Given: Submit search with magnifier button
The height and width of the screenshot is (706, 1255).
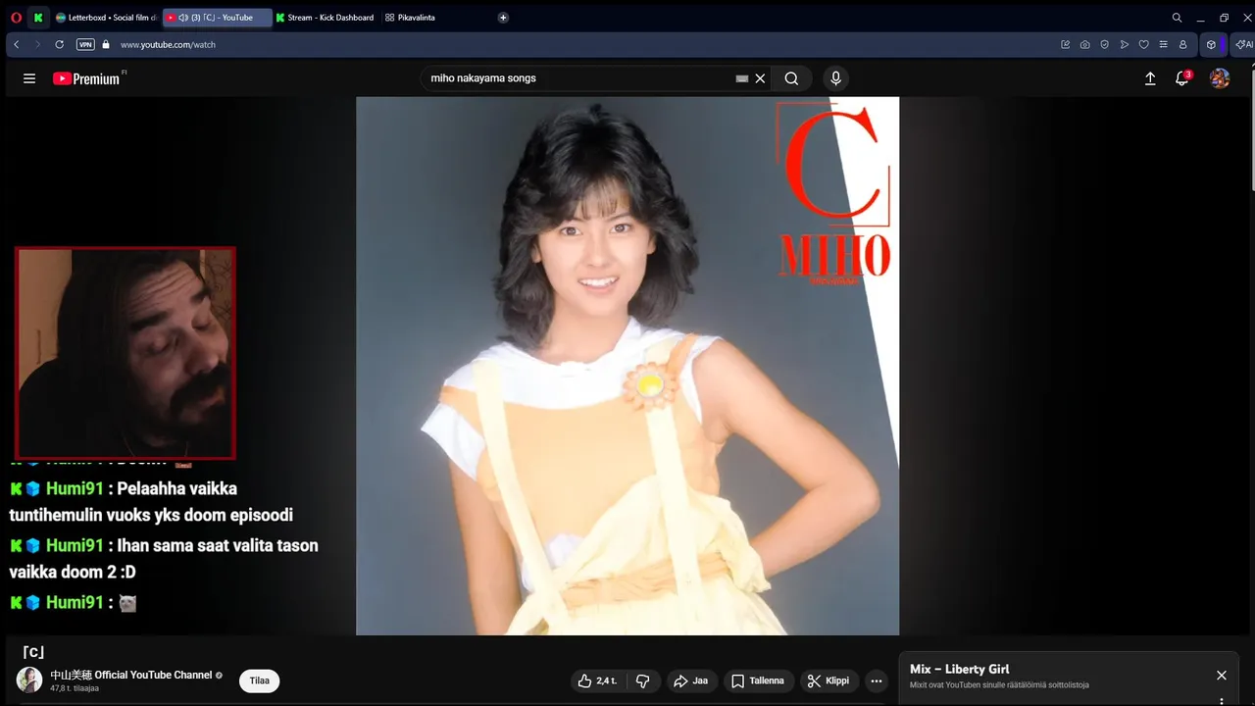Looking at the screenshot, I should tap(791, 78).
